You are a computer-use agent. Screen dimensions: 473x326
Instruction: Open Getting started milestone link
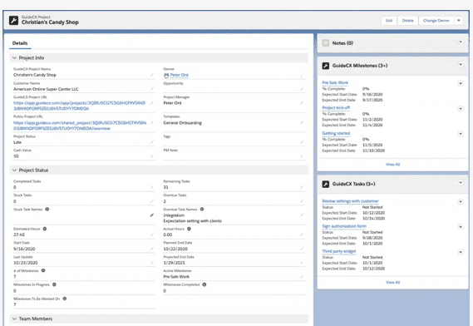(x=336, y=133)
